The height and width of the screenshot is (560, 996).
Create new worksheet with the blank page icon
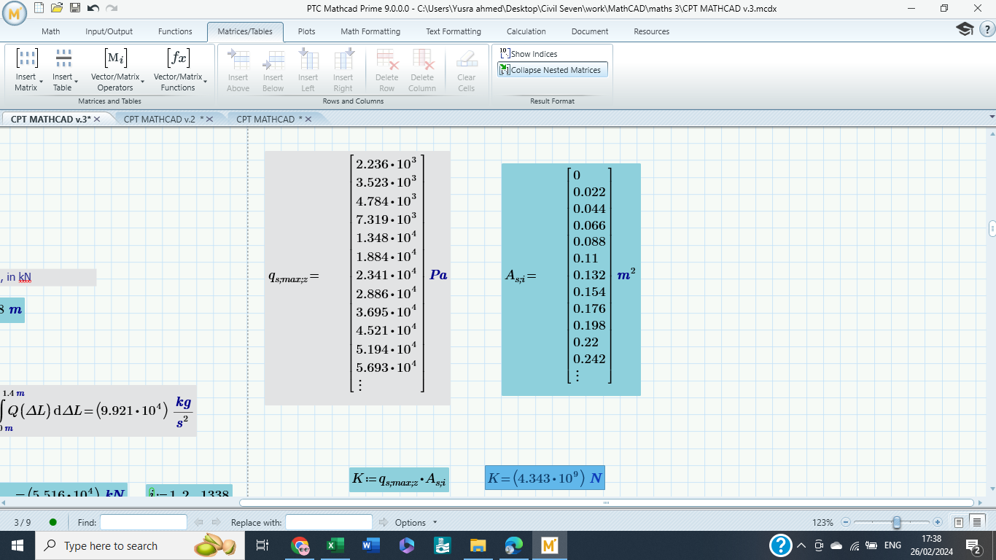(x=39, y=8)
